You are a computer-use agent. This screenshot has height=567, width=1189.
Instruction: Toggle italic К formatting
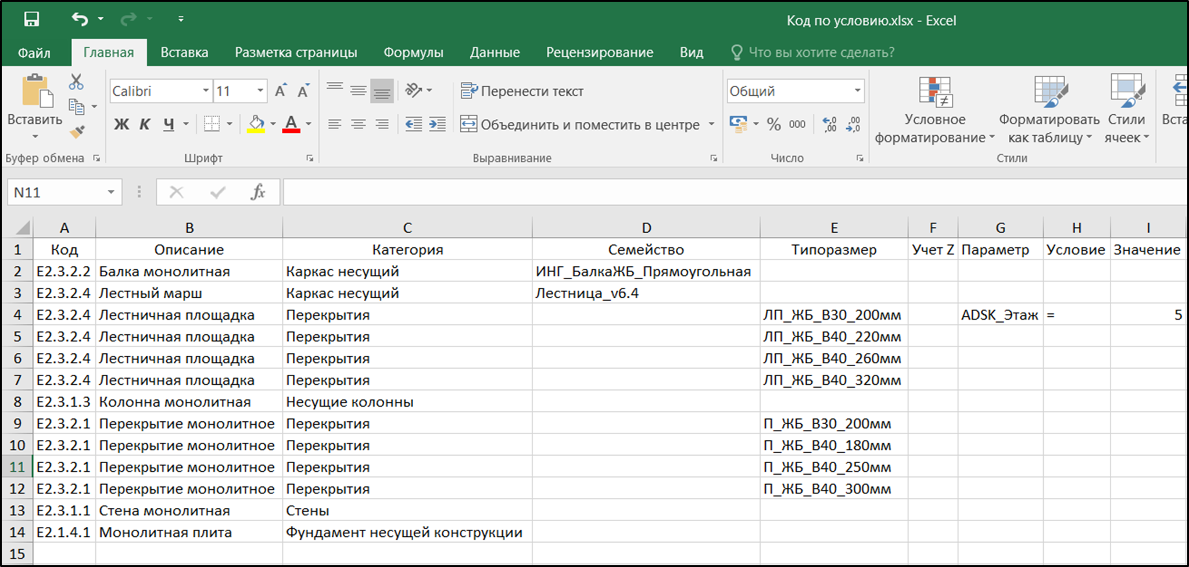pyautogui.click(x=145, y=124)
